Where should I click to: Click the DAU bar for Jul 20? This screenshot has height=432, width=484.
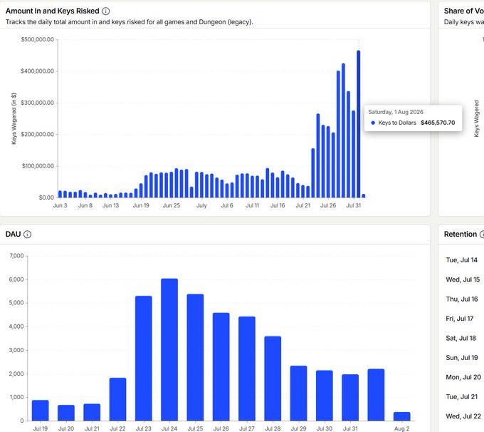(x=66, y=413)
